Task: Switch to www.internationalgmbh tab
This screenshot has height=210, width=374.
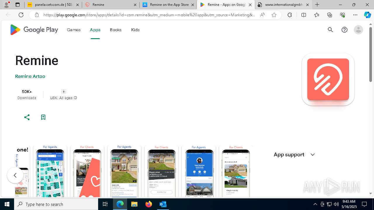Action: click(x=283, y=5)
